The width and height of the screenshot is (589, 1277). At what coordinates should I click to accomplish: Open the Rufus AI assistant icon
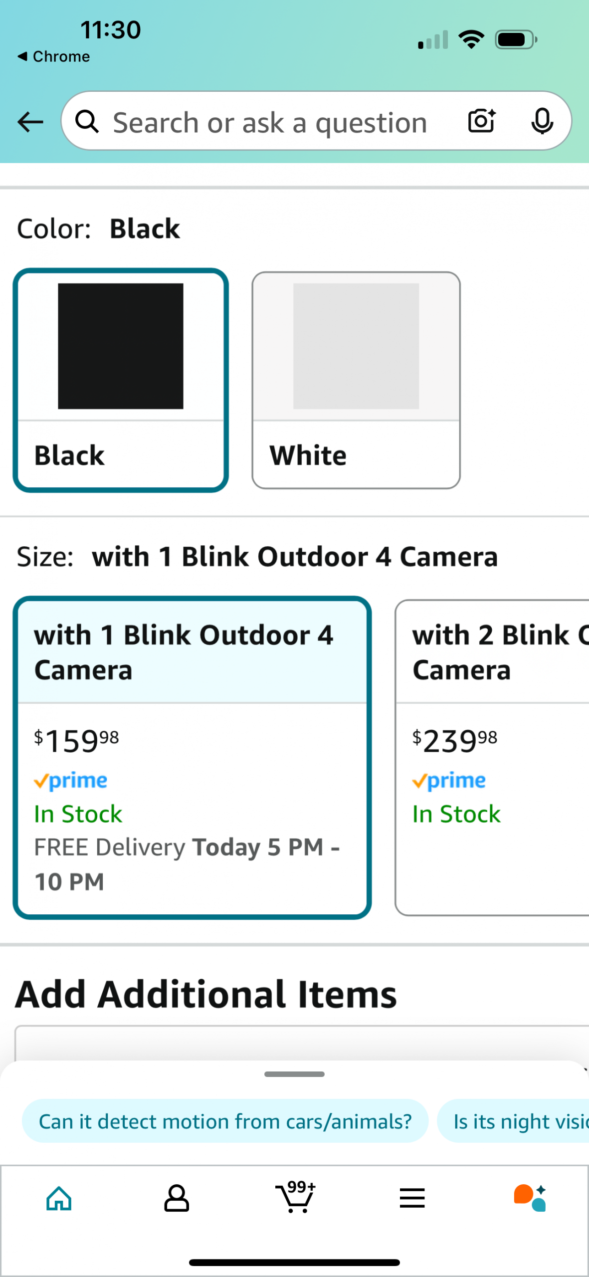pos(530,1198)
